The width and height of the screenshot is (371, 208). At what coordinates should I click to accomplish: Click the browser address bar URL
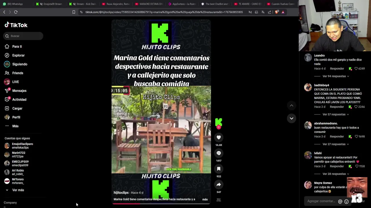tap(164, 12)
